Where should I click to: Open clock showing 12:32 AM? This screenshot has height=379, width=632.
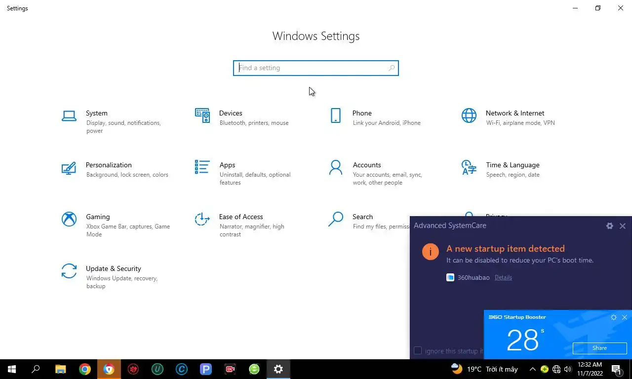coord(590,369)
